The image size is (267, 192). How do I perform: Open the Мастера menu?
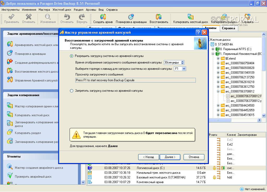pos(44,10)
